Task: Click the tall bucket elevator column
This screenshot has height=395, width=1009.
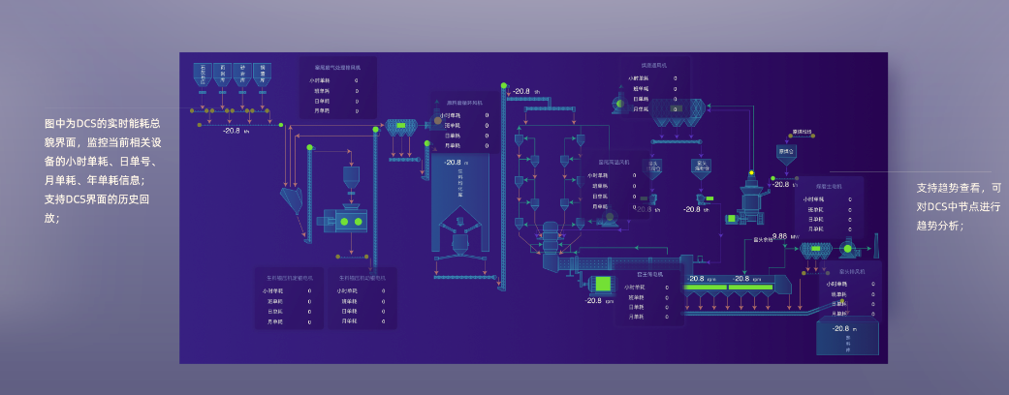Action: pos(503,186)
